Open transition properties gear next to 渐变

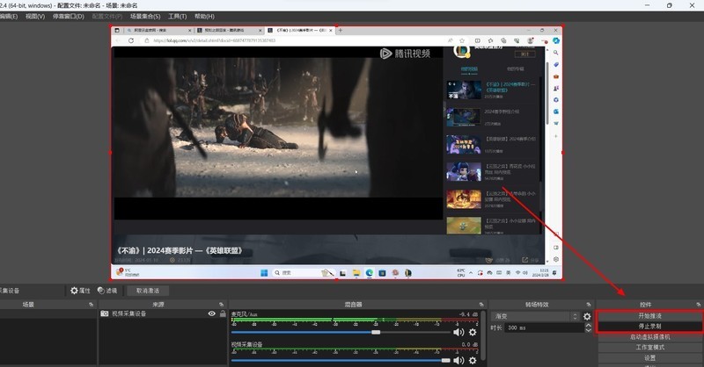(587, 316)
